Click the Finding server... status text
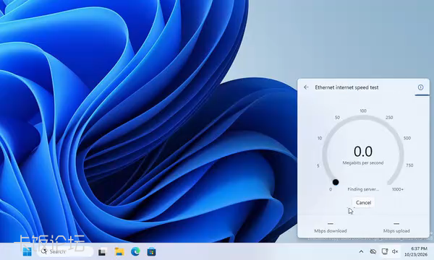 tap(363, 189)
